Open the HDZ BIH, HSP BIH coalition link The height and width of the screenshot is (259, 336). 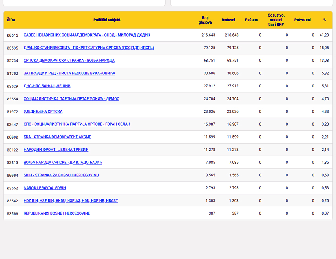(71, 200)
